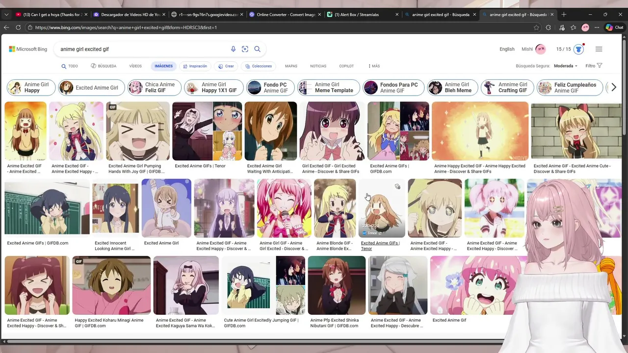
Task: Open the browser profile avatar
Action: click(x=585, y=27)
